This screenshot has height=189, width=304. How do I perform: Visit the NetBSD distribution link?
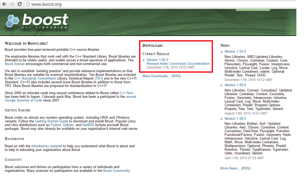click(x=88, y=125)
